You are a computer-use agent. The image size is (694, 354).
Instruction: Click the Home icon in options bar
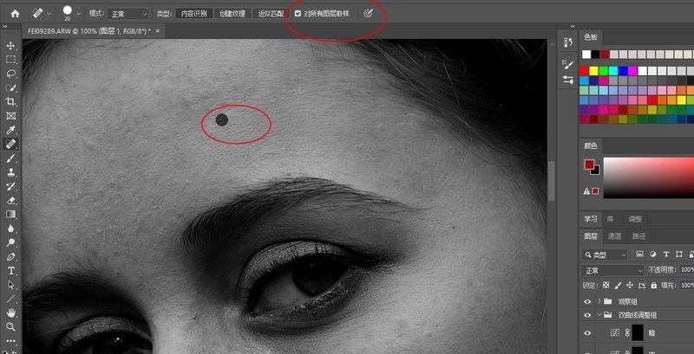click(x=15, y=14)
